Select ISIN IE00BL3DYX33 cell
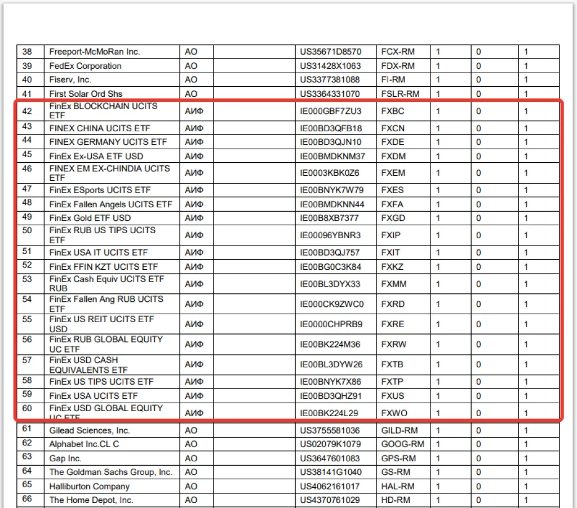577x508 pixels. pos(330,284)
